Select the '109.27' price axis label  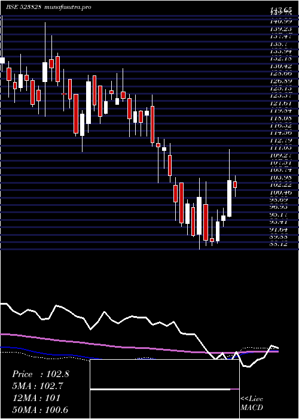coord(281,155)
